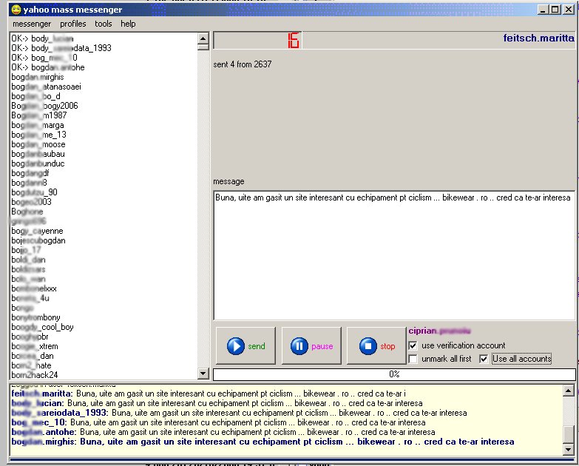Select contact ending in atanasoaei

pyautogui.click(x=46, y=87)
